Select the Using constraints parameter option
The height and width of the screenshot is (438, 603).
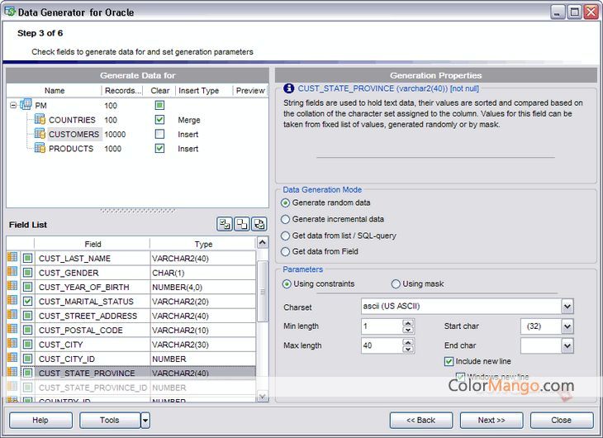coord(287,284)
